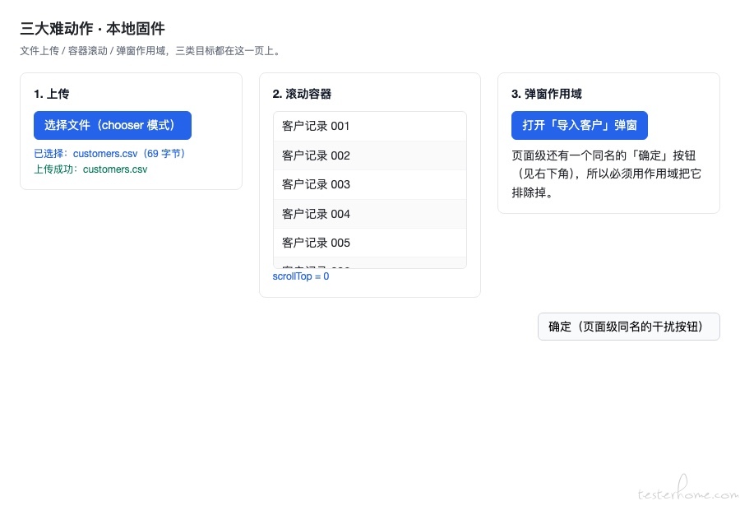740x510 pixels.
Task: Click heading 1. 上传
Action: 52,94
